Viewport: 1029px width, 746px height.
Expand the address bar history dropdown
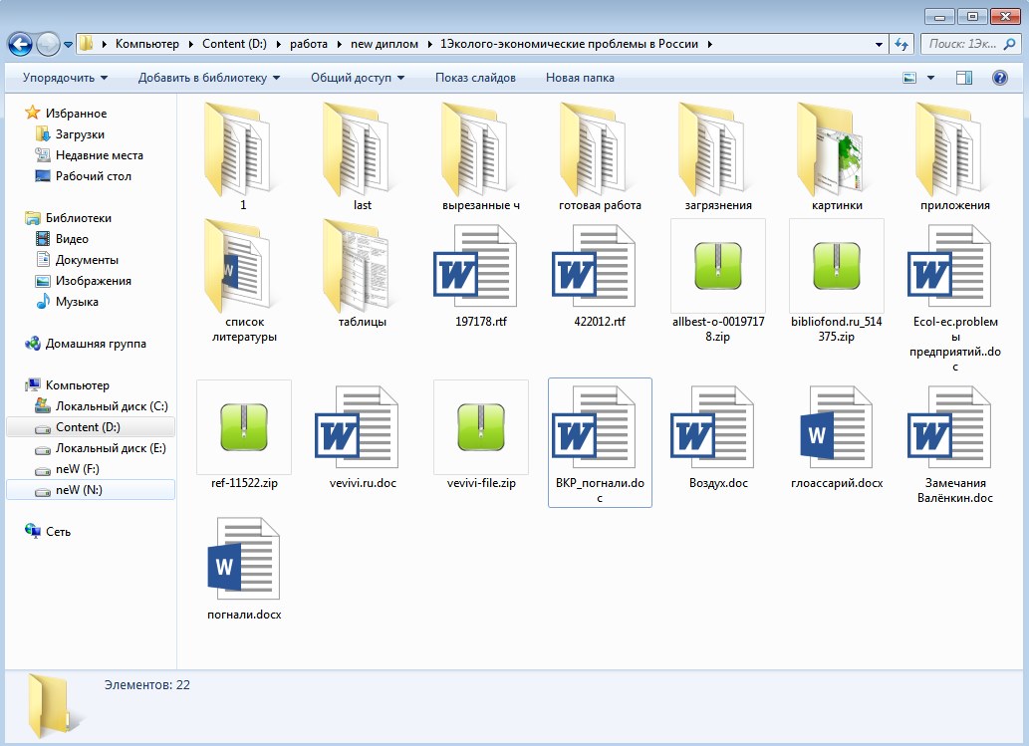(879, 44)
